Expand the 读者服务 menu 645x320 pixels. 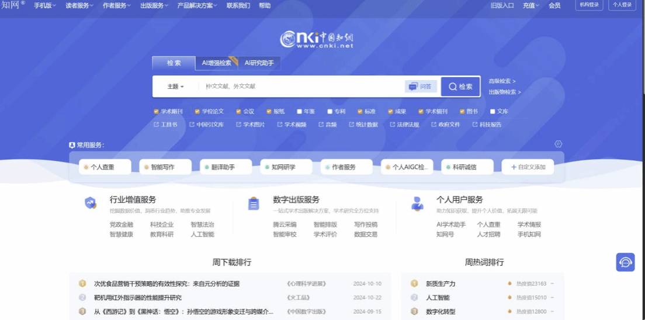(79, 6)
